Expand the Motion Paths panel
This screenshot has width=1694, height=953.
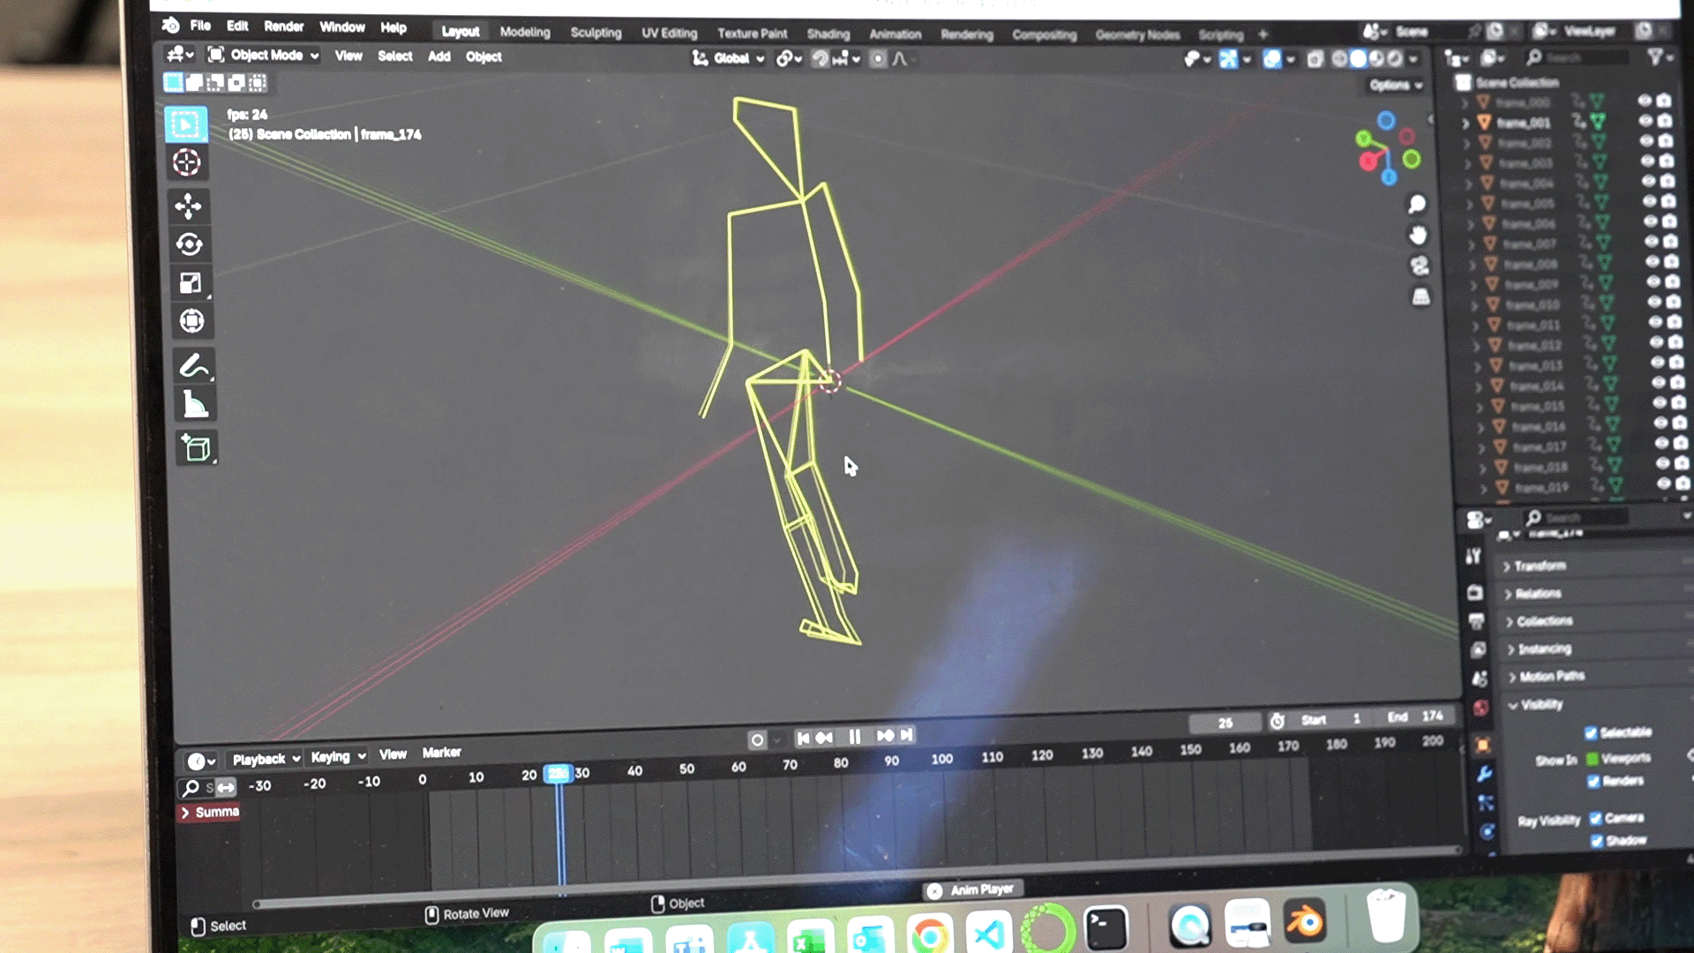pos(1551,677)
